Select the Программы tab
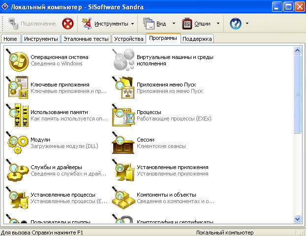Image resolution: width=306 pixels, height=236 pixels. [x=163, y=38]
